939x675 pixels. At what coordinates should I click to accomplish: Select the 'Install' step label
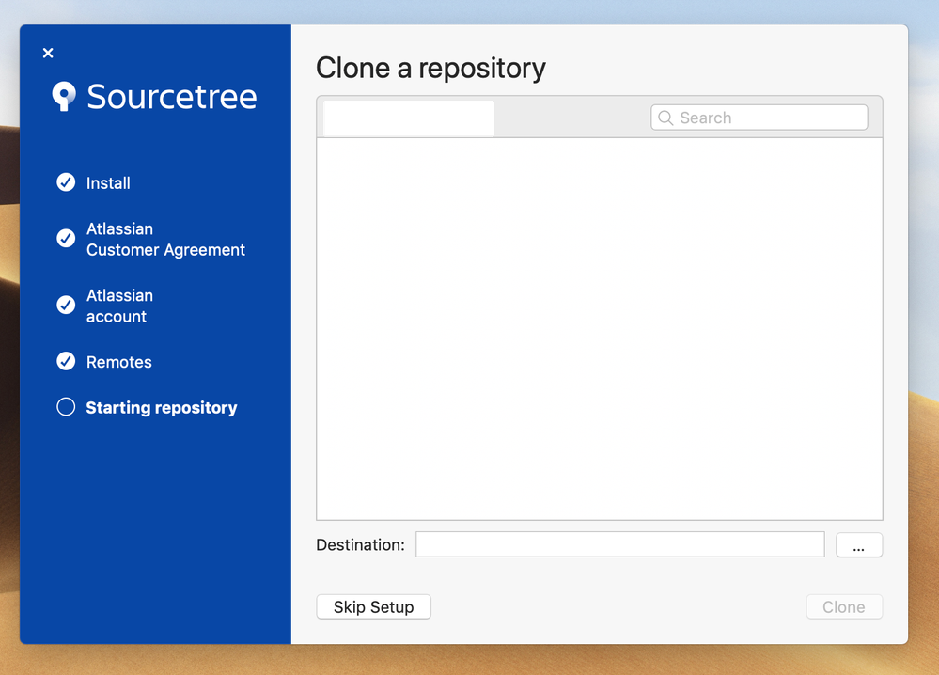pyautogui.click(x=108, y=182)
